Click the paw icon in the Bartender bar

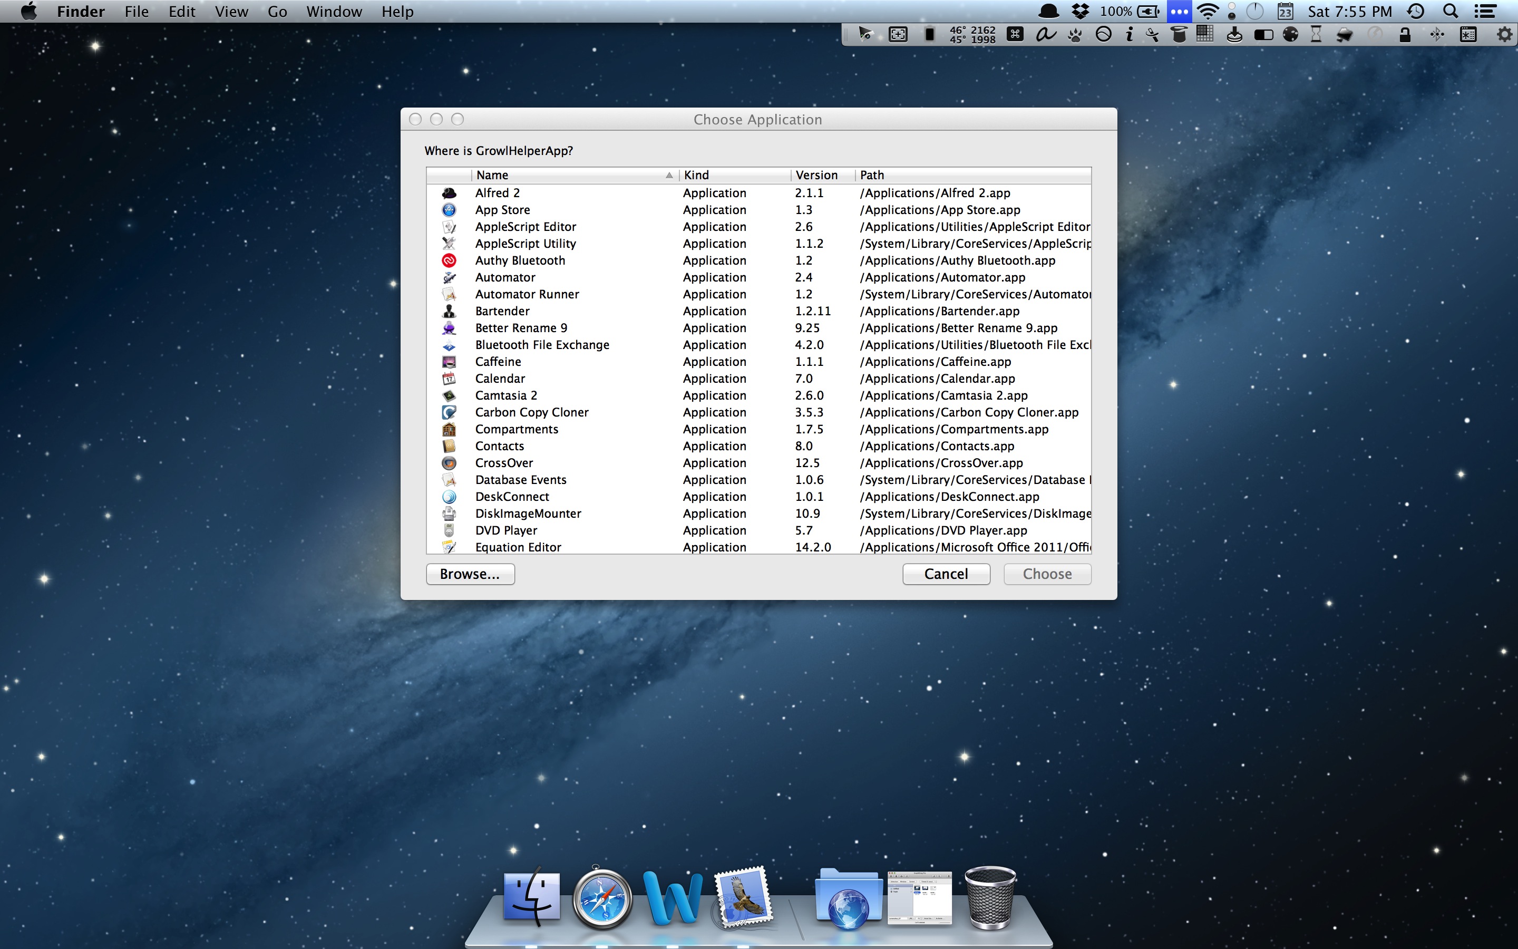[x=1075, y=34]
